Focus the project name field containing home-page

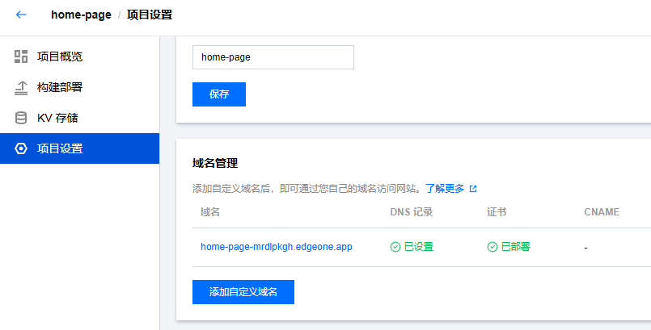click(273, 57)
